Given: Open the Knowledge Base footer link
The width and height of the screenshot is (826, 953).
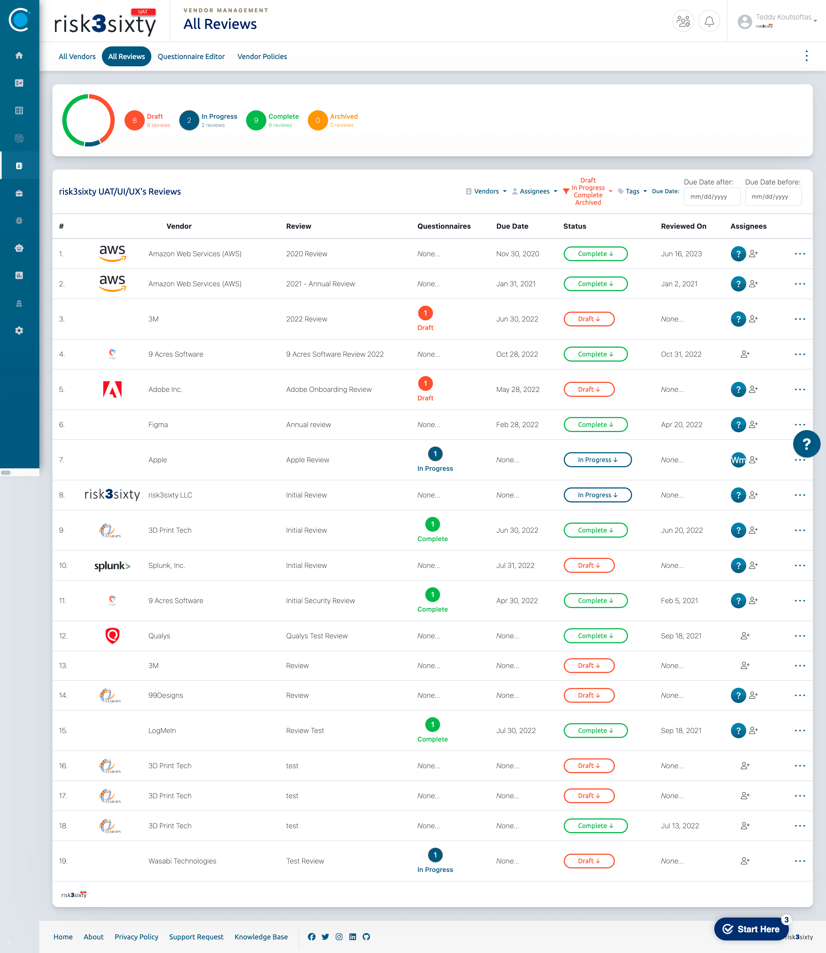Looking at the screenshot, I should [261, 936].
